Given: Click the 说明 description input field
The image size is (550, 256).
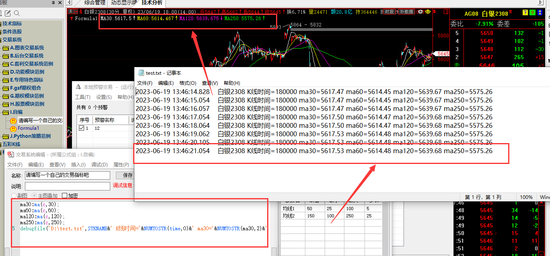Looking at the screenshot, I should [67, 186].
